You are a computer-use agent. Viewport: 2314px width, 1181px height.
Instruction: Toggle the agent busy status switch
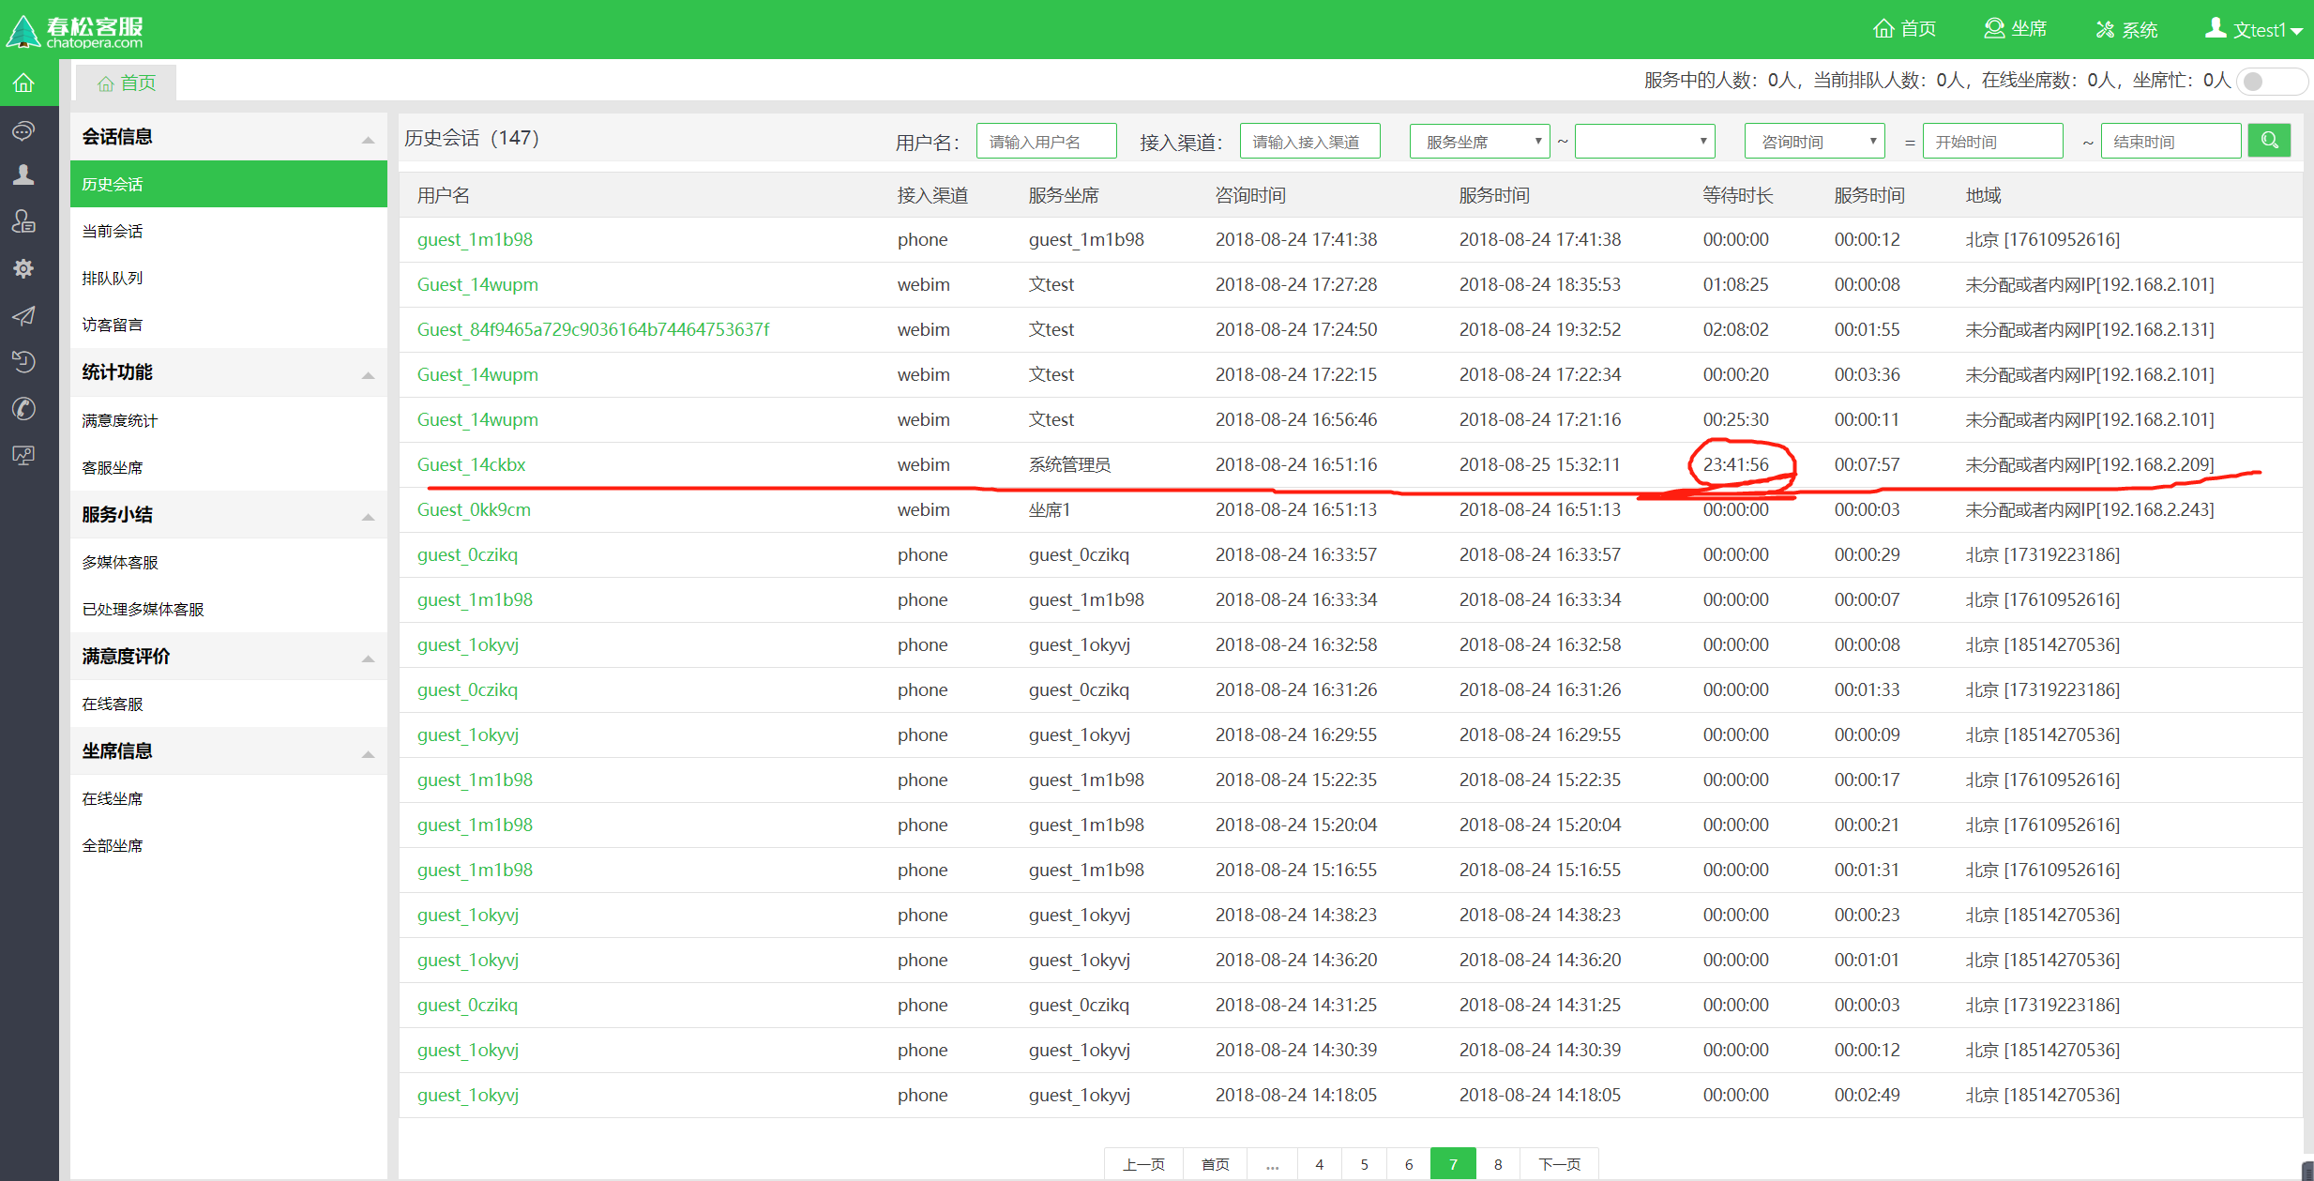point(2271,81)
